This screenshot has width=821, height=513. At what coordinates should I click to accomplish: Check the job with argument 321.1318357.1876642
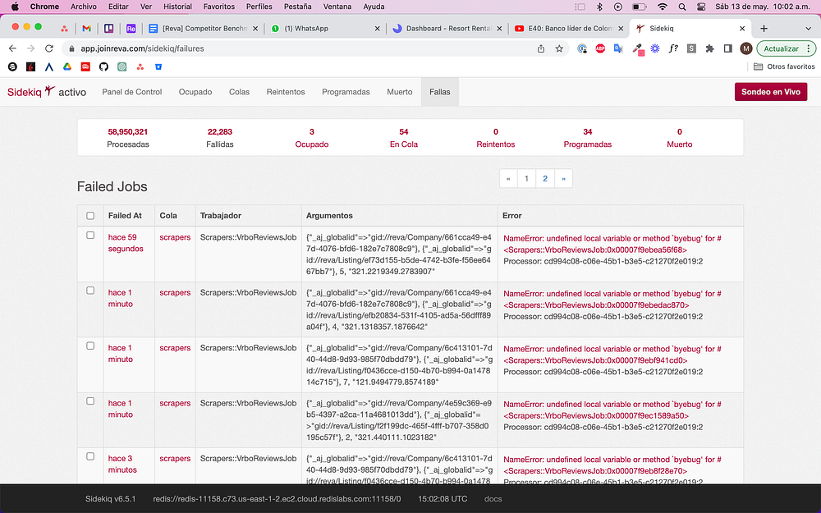tap(90, 291)
